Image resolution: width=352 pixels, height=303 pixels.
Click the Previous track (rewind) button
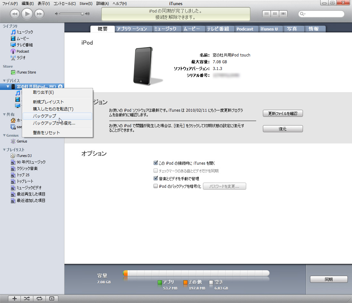[x=15, y=14]
